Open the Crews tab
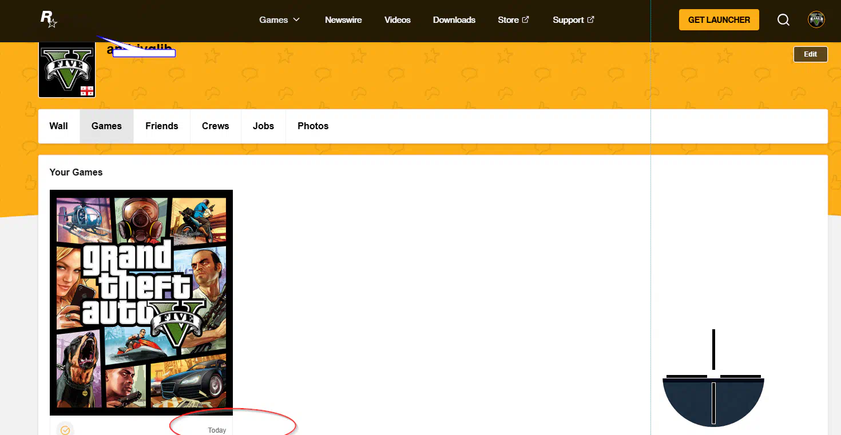 click(x=216, y=126)
